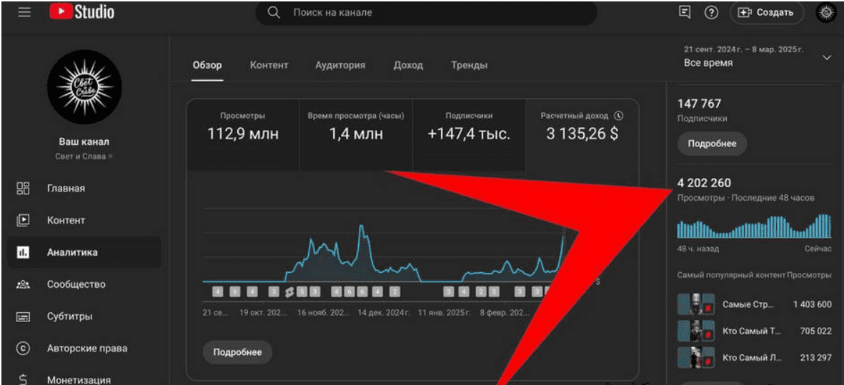
Task: Open the hamburger navigation menu
Action: 24,12
